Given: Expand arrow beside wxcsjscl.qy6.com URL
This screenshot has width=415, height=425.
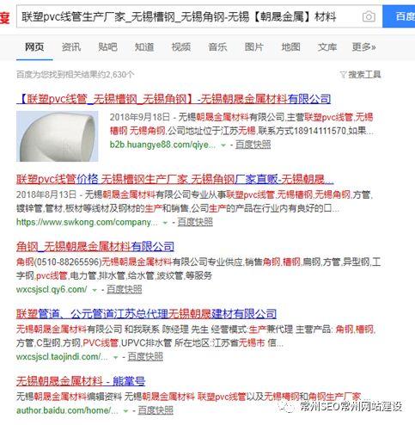Looking at the screenshot, I should click(95, 290).
